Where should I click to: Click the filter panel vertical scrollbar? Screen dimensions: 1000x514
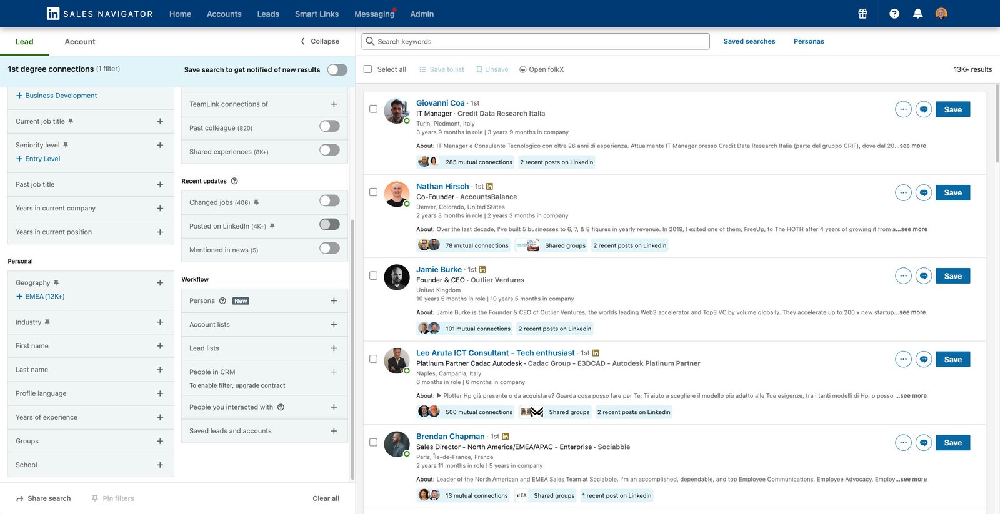click(x=352, y=350)
